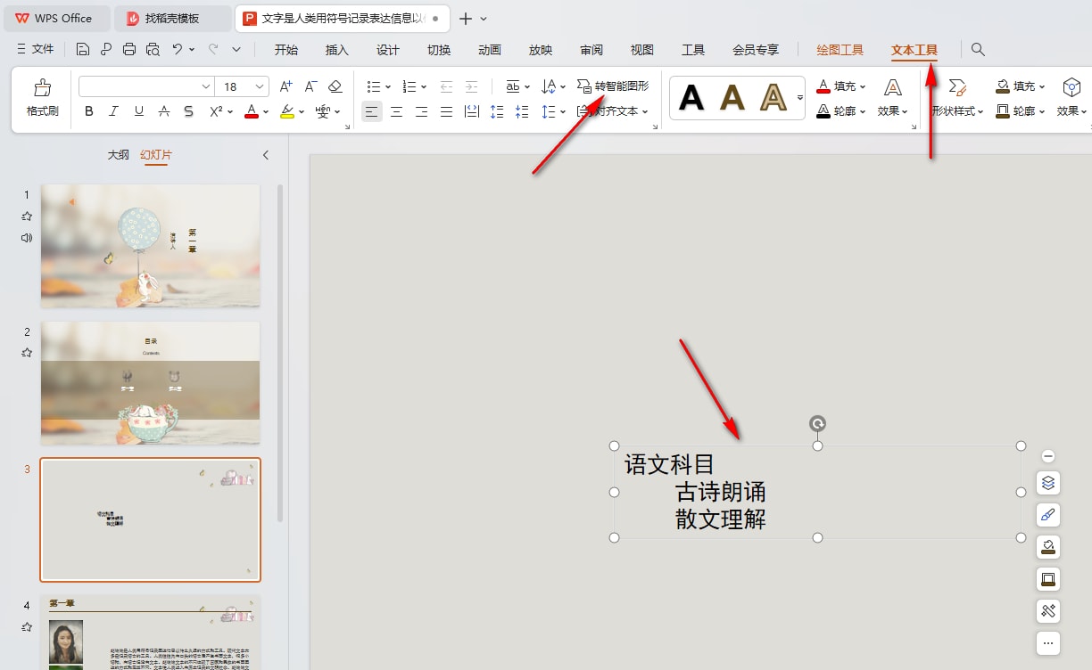Open text fill (填充) red color option

pyautogui.click(x=841, y=86)
